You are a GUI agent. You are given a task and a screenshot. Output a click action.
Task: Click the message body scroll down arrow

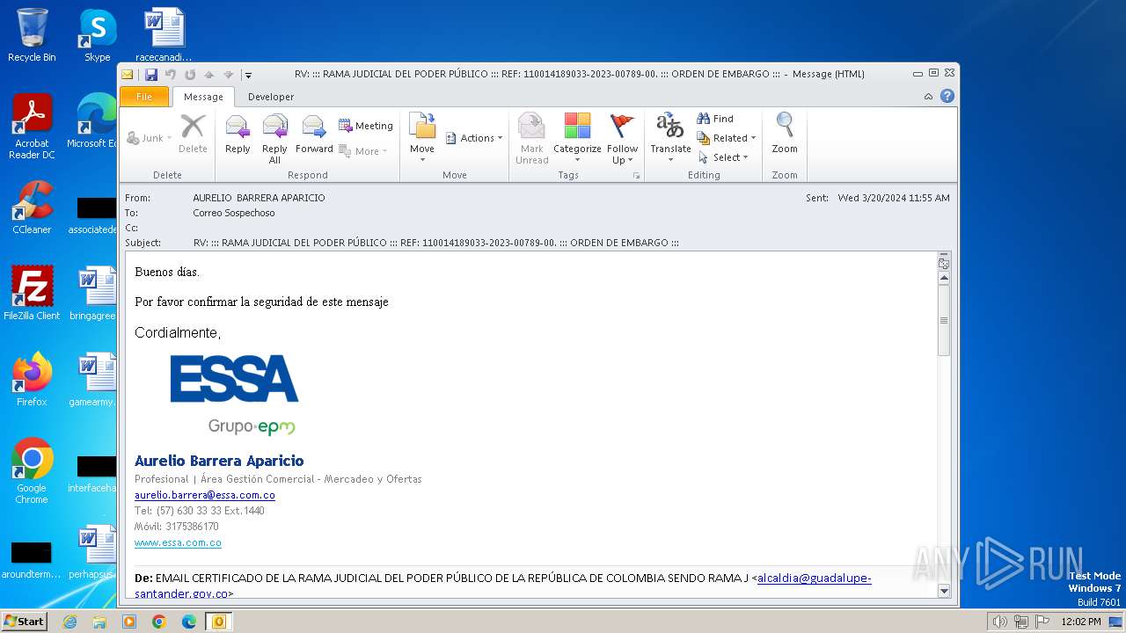pyautogui.click(x=944, y=592)
